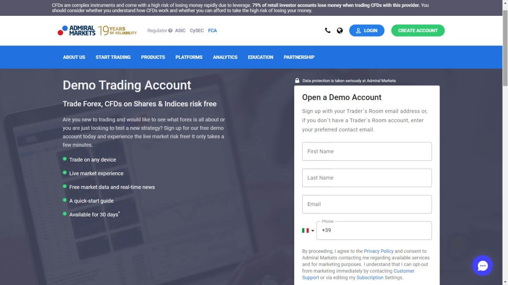508x285 pixels.
Task: Focus the Last Name field
Action: (367, 178)
